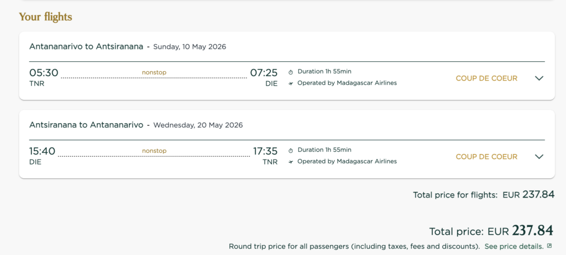Expand the Antsiranana to Antananarivo flight details

[x=539, y=157]
